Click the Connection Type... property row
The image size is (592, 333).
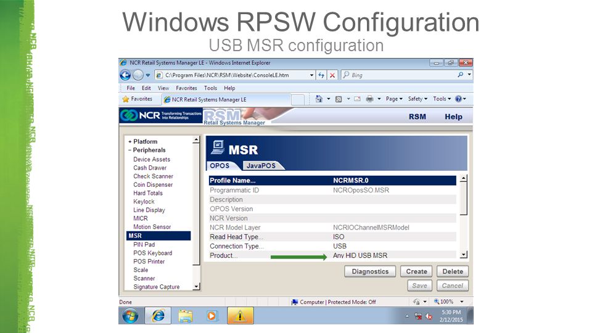[332, 246]
